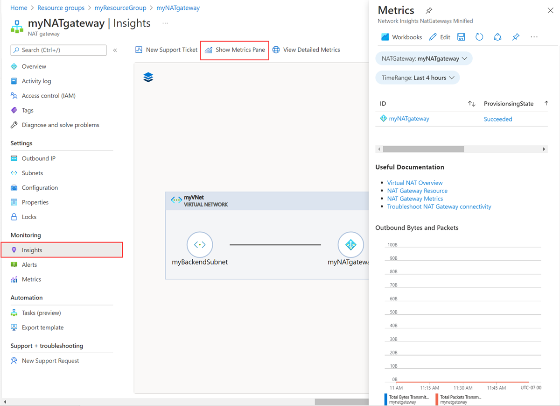Image resolution: width=560 pixels, height=406 pixels.
Task: Open Diagnose and solve problems
Action: click(60, 125)
